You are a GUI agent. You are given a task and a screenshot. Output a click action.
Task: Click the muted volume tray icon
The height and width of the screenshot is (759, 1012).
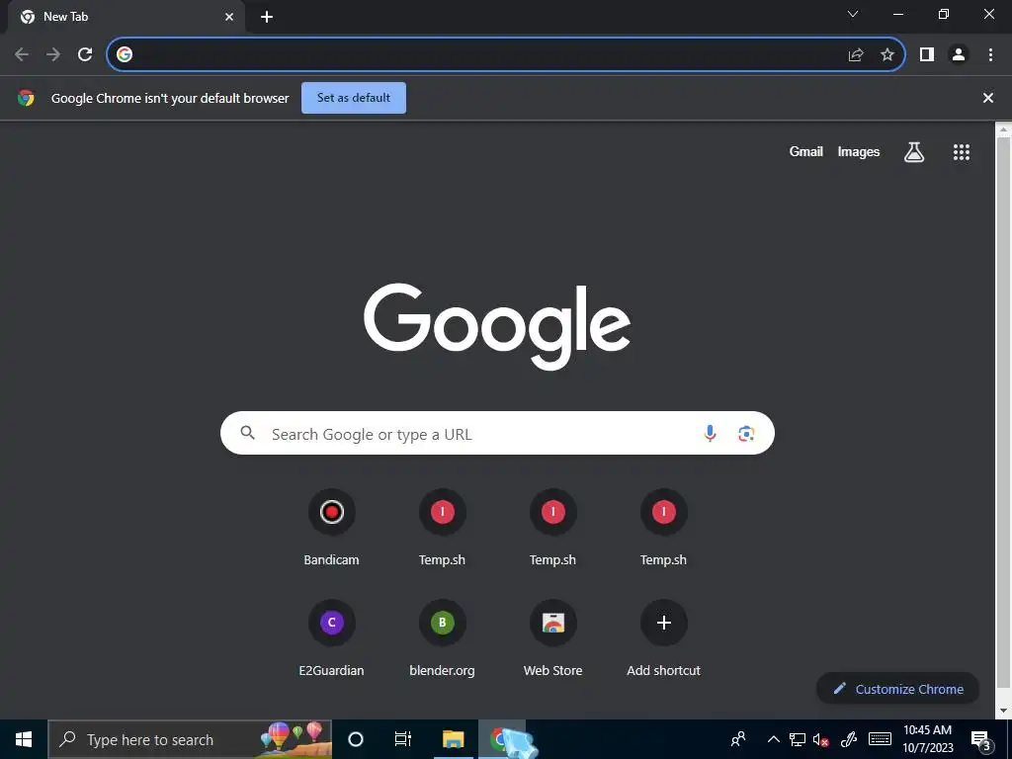pos(821,739)
